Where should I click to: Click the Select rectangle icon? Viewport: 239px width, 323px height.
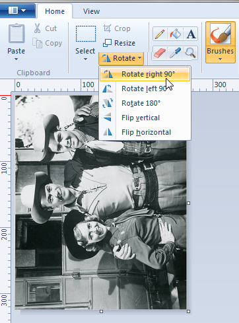point(86,34)
